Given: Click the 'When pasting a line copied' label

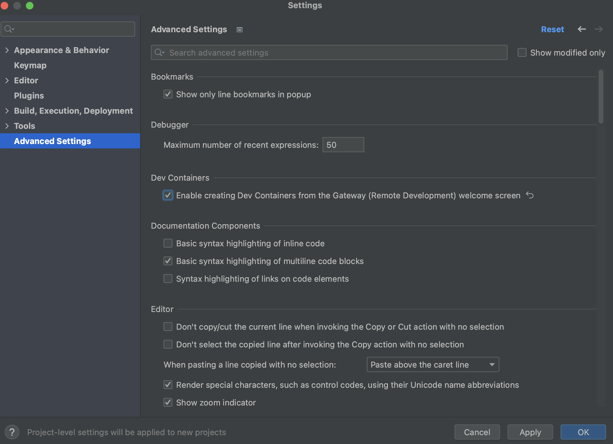Looking at the screenshot, I should click(x=250, y=364).
